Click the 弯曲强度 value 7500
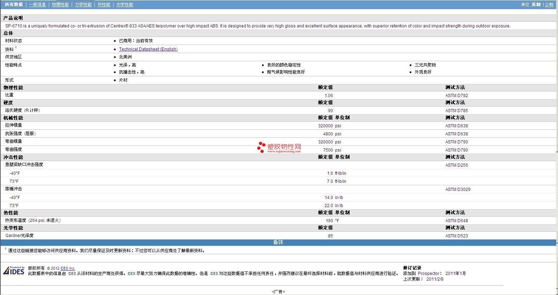The image size is (558, 295). 328,150
